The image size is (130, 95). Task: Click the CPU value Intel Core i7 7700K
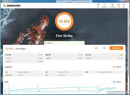click(x=63, y=72)
